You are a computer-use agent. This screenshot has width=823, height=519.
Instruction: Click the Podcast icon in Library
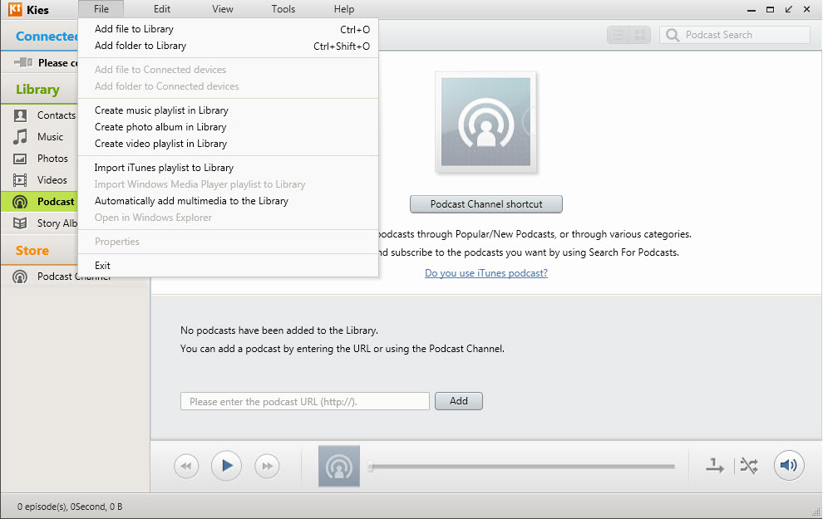pyautogui.click(x=20, y=202)
